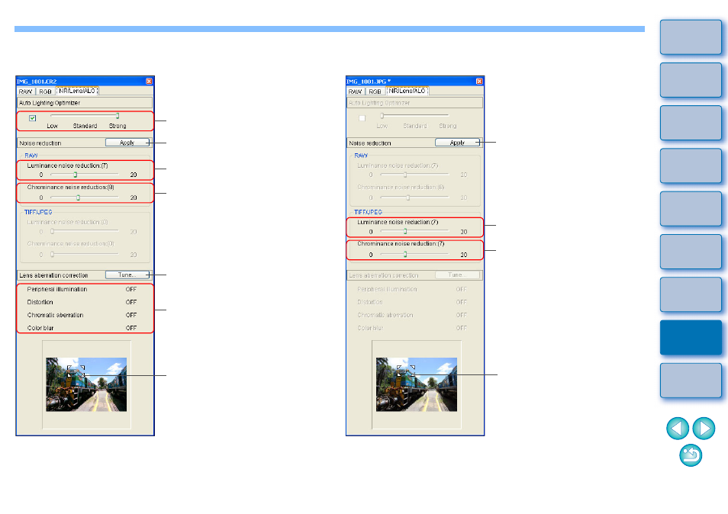The width and height of the screenshot is (728, 514).
Task: Click 'Auto Lighting Optimizer' heading in CR2 palette
Action: (x=50, y=103)
